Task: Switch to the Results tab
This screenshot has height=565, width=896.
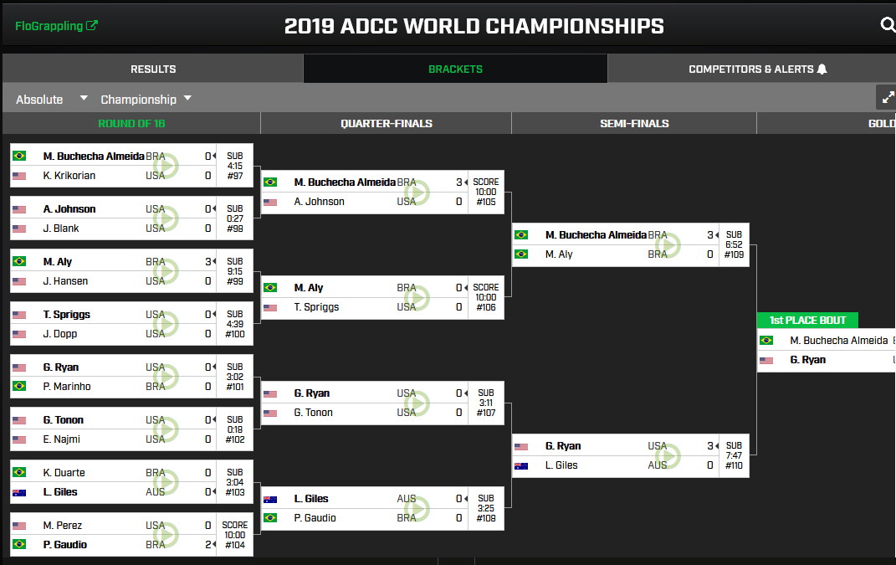Action: (153, 69)
